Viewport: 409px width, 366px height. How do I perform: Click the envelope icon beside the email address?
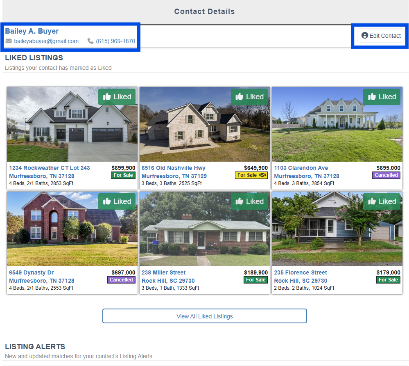pos(9,41)
